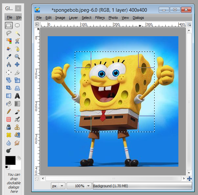The width and height of the screenshot is (198, 195).
Task: Select the Heal bandage tool
Action: 9,135
